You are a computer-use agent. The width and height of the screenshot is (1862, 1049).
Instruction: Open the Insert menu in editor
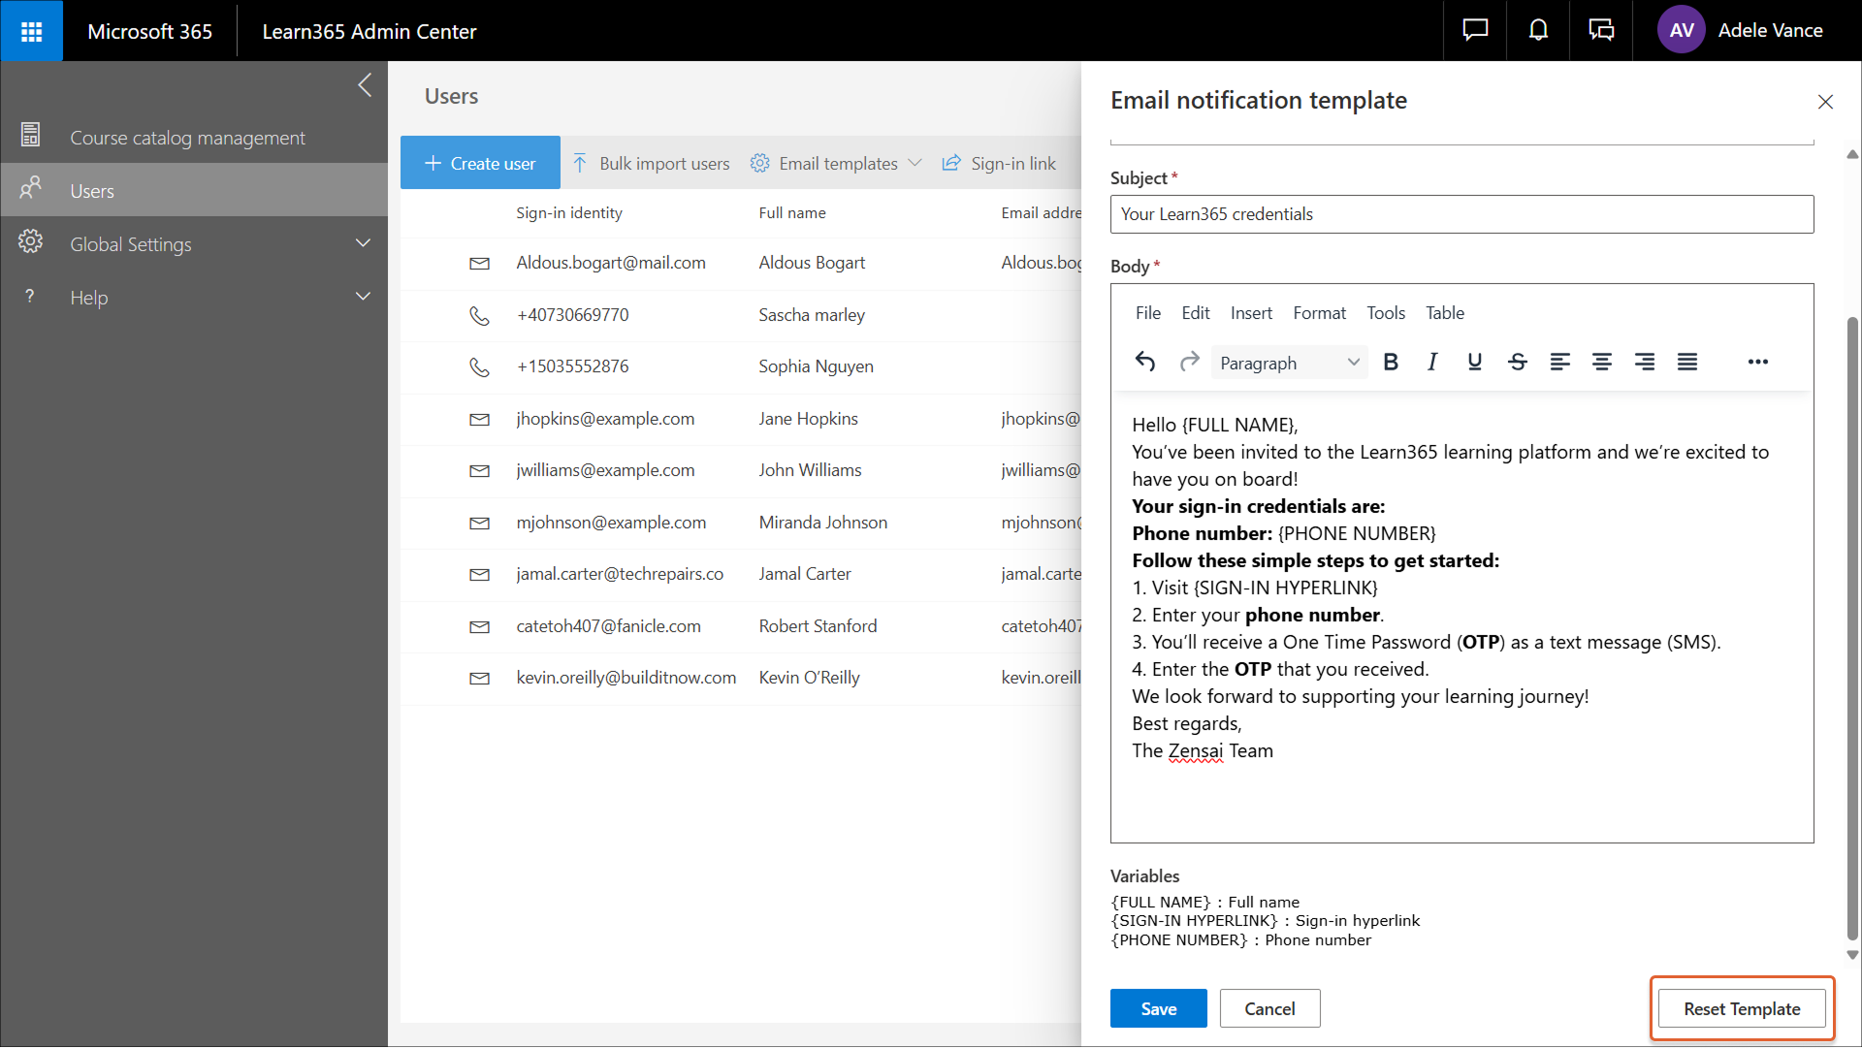point(1251,313)
